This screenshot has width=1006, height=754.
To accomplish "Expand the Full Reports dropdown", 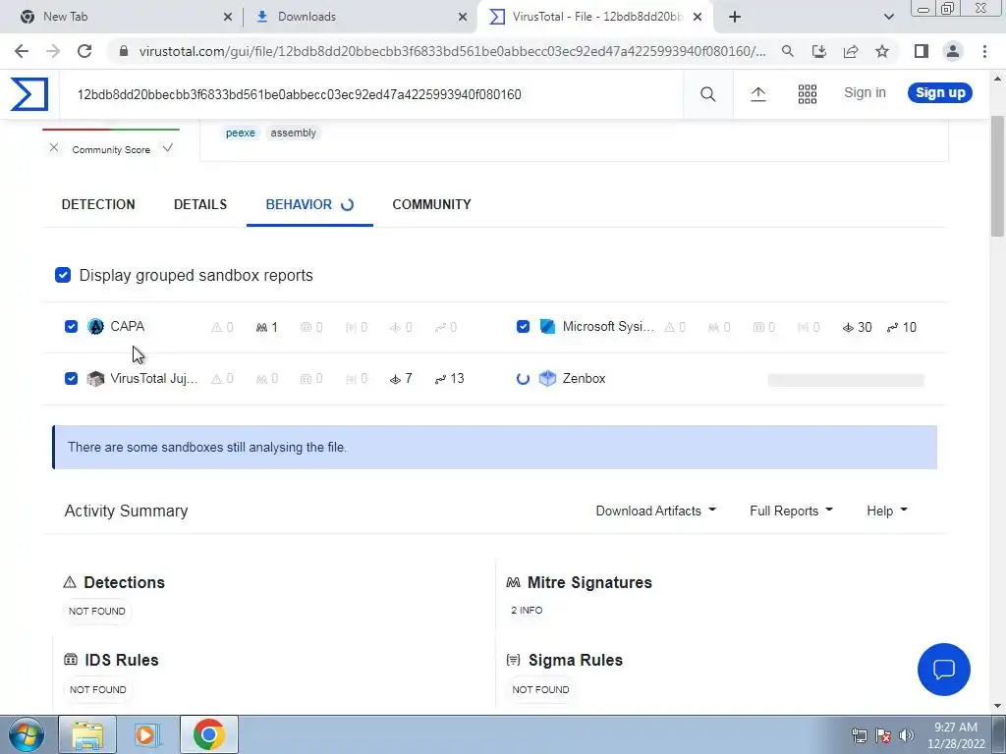I will (791, 511).
